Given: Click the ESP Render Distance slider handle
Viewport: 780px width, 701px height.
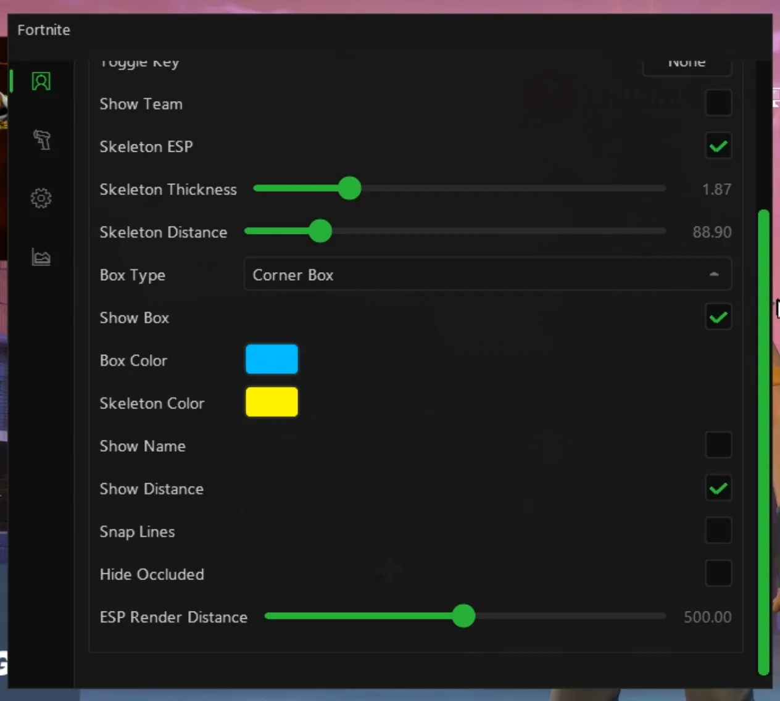Looking at the screenshot, I should click(463, 616).
